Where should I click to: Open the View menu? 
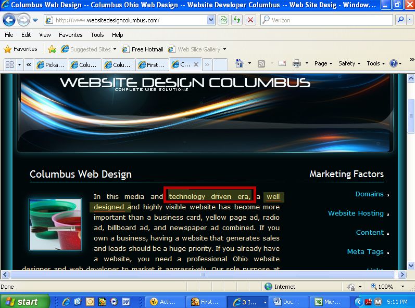45,35
